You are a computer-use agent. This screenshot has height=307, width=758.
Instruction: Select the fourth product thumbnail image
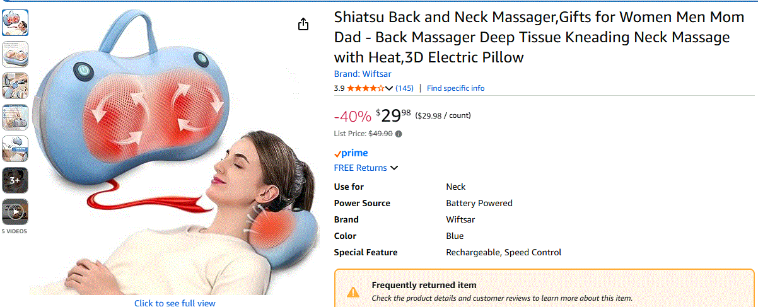[x=15, y=117]
